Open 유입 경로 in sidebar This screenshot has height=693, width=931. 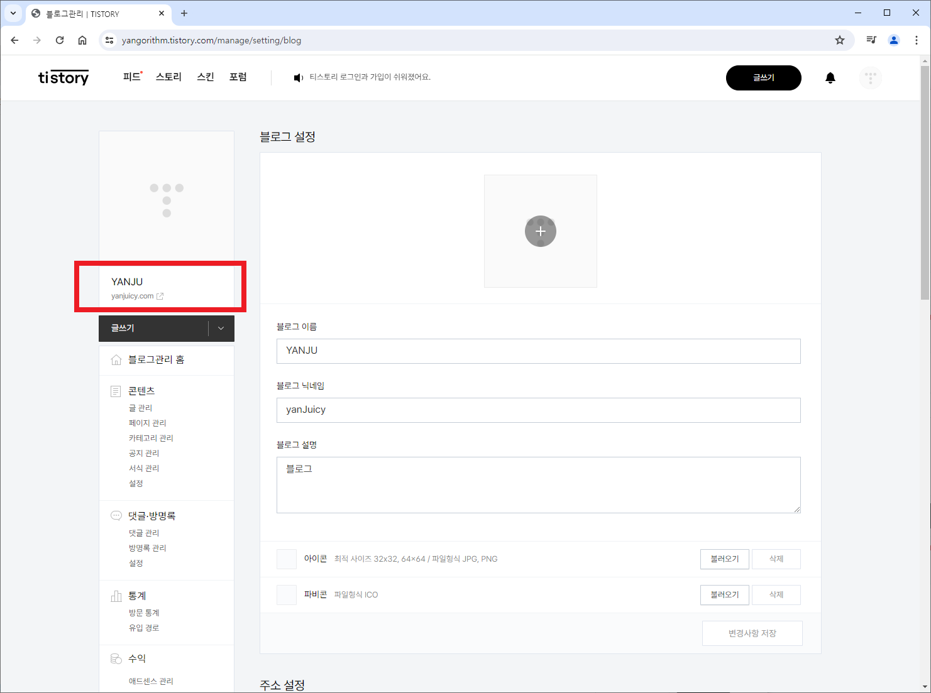144,628
